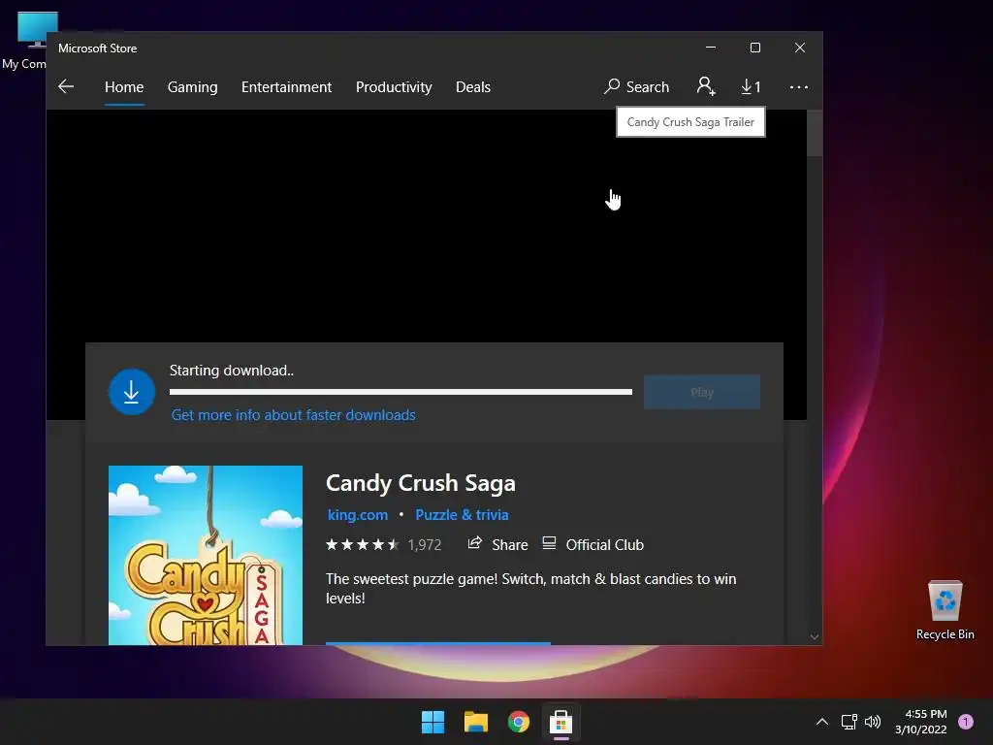Click the sweetest puzzle game description text

tap(530, 589)
